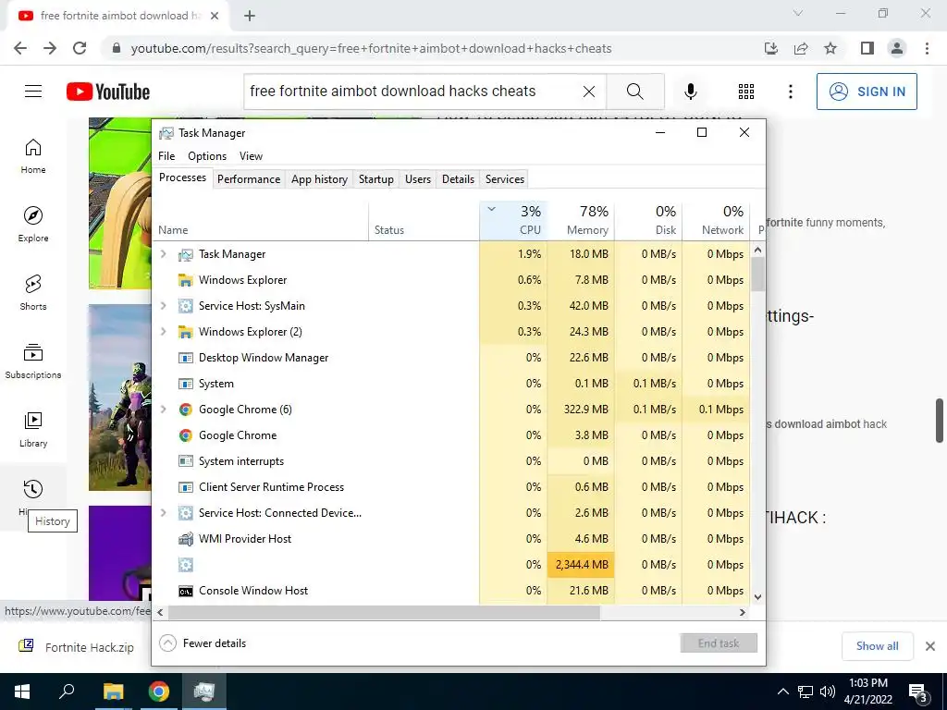Open Chrome tab search dropdown
This screenshot has height=710, width=947.
click(x=798, y=13)
